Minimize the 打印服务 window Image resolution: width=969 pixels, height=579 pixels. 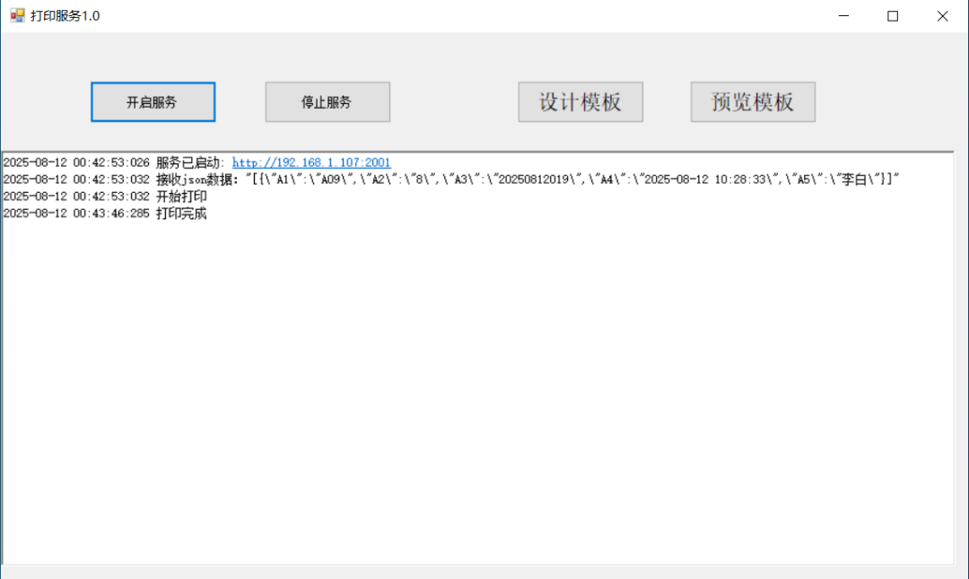point(844,15)
